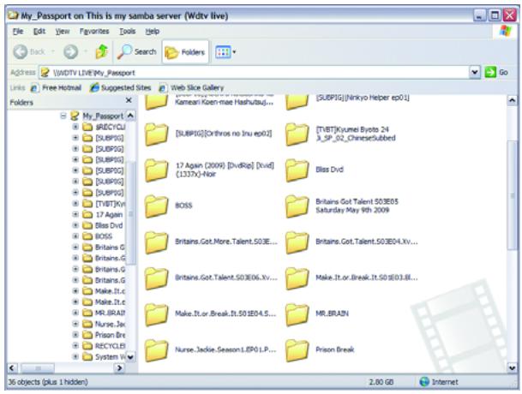522x394 pixels.
Task: Click the Back navigation arrow icon
Action: [21, 52]
